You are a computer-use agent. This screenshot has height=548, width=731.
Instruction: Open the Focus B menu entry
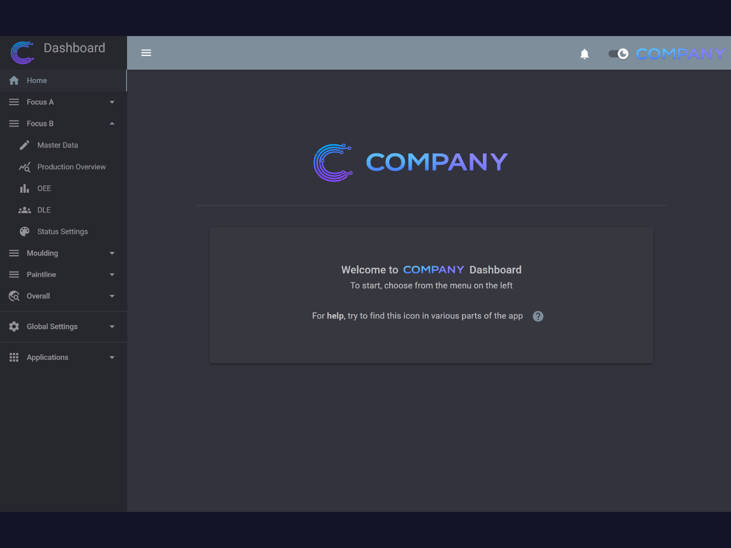pyautogui.click(x=40, y=123)
